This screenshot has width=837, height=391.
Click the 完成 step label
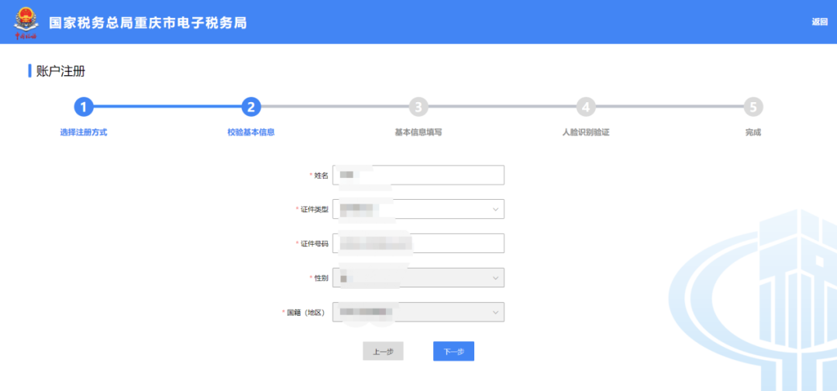click(x=753, y=132)
